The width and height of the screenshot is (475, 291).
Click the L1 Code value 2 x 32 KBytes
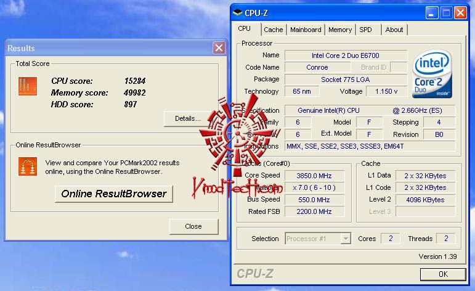tap(425, 187)
